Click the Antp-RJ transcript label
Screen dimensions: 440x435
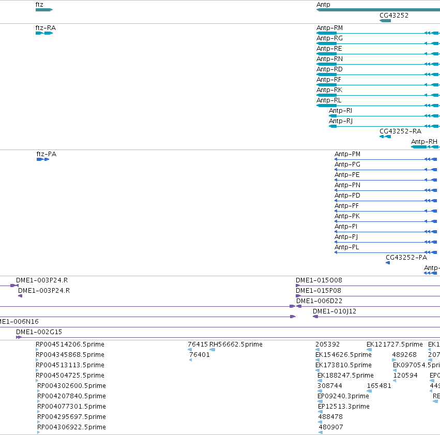pyautogui.click(x=341, y=121)
